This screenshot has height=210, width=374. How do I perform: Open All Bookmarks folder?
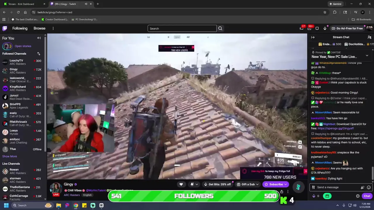tap(361, 20)
